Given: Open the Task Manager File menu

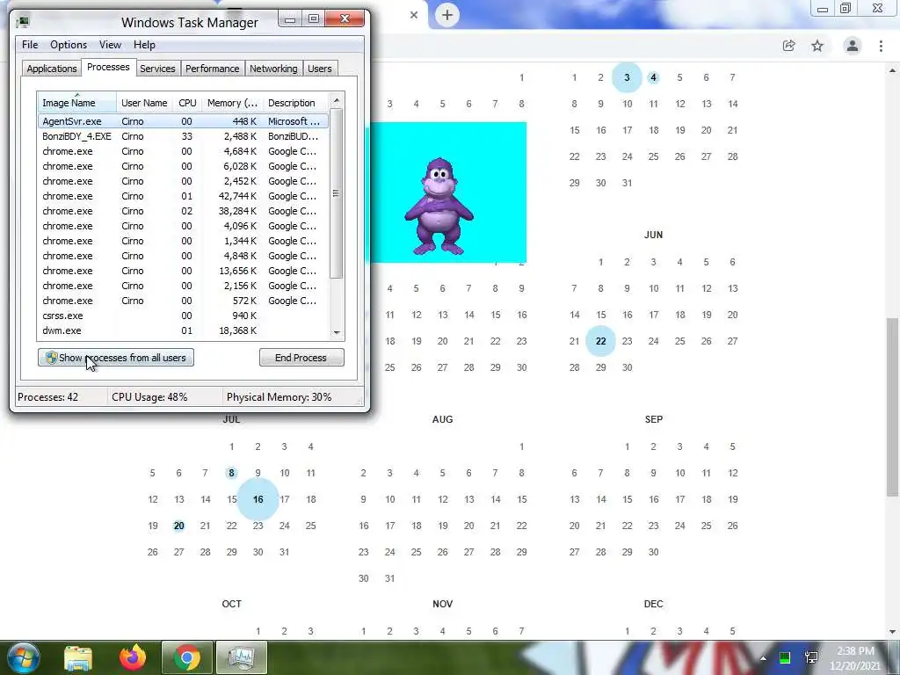Looking at the screenshot, I should (30, 45).
